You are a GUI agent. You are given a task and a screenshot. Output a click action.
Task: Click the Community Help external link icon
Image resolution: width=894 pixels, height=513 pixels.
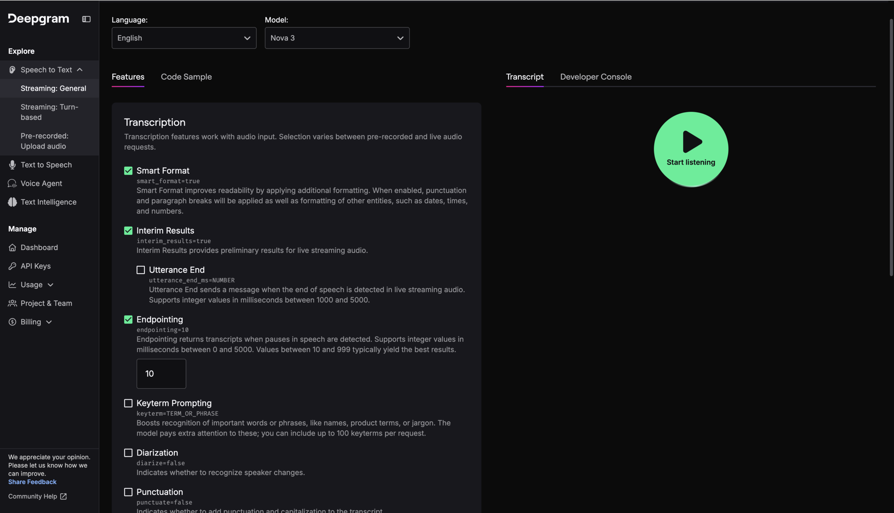64,497
